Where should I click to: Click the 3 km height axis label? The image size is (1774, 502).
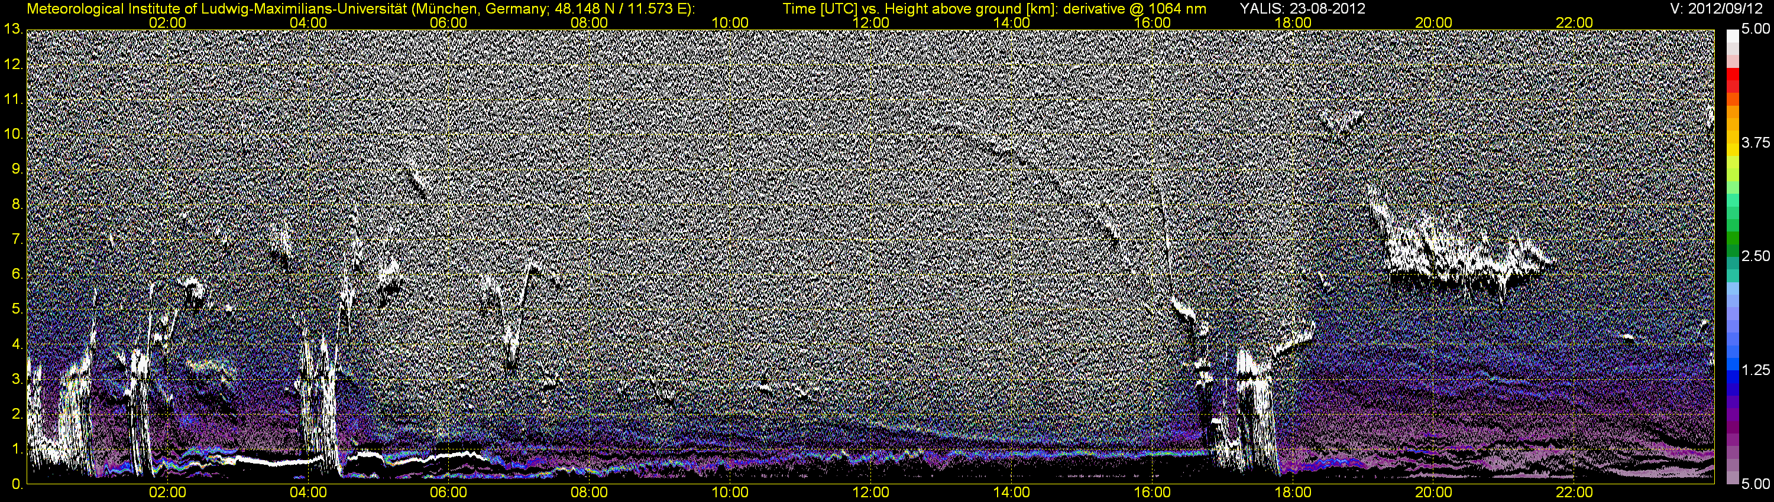click(x=17, y=380)
